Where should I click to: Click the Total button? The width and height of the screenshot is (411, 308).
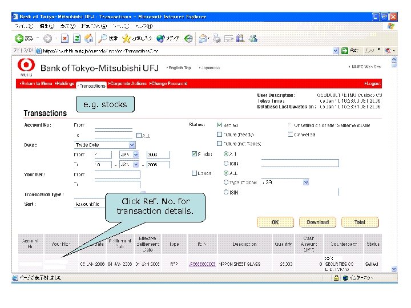(x=360, y=222)
